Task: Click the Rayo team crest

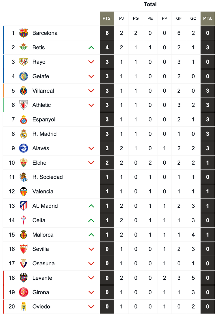Action: tap(24, 62)
